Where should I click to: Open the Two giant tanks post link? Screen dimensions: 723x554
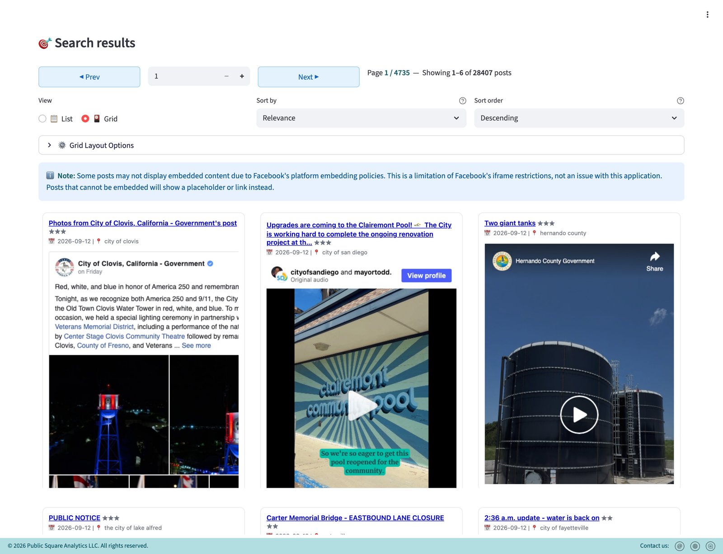tap(510, 223)
